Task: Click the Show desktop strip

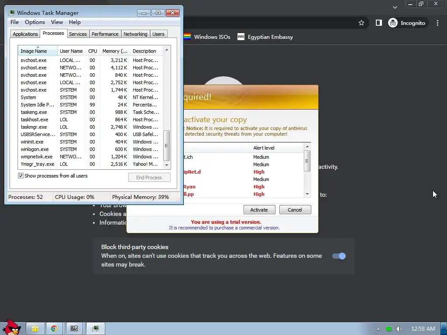Action: coord(444,329)
